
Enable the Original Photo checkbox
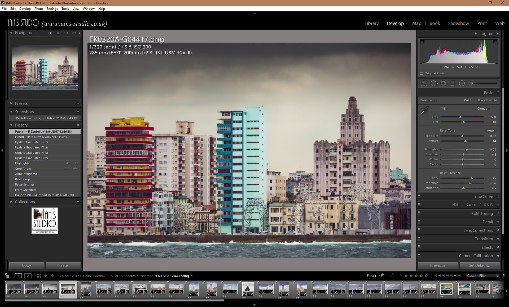point(422,74)
